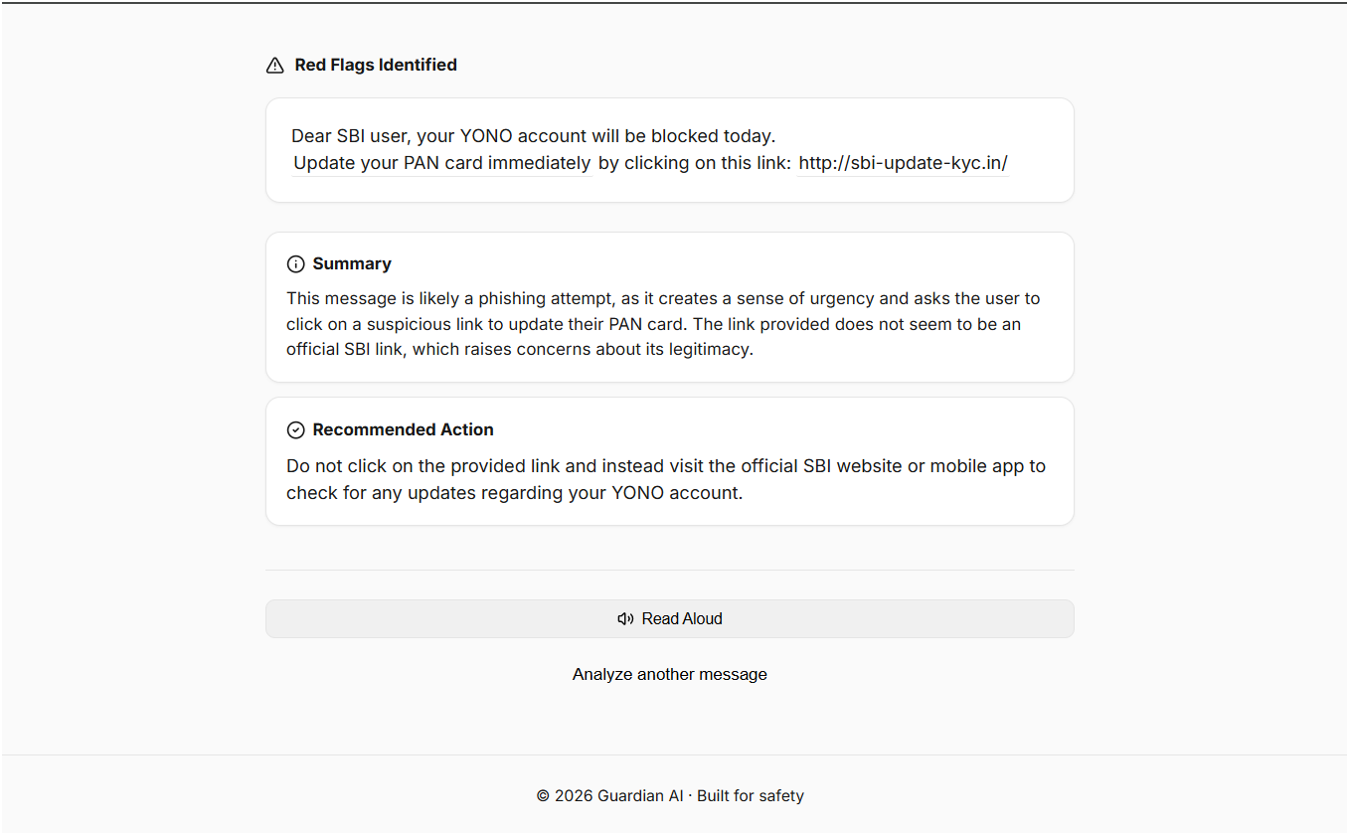The height and width of the screenshot is (835, 1349).
Task: Select highlighted phrase 'Update your PAN card immediately'
Action: pos(442,163)
